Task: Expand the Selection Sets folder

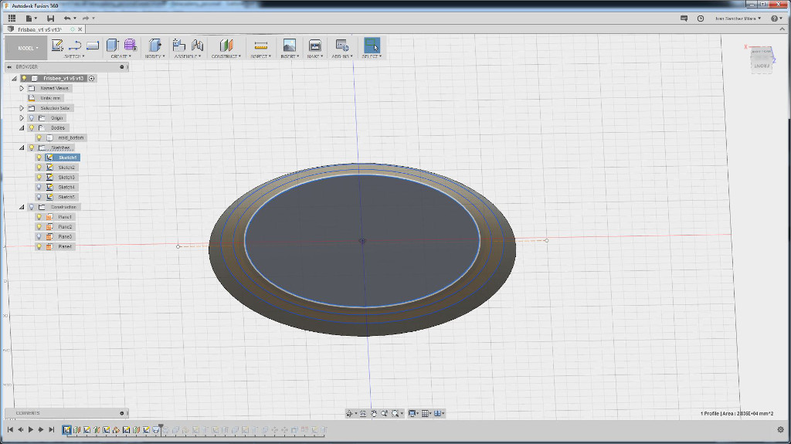Action: pos(22,108)
